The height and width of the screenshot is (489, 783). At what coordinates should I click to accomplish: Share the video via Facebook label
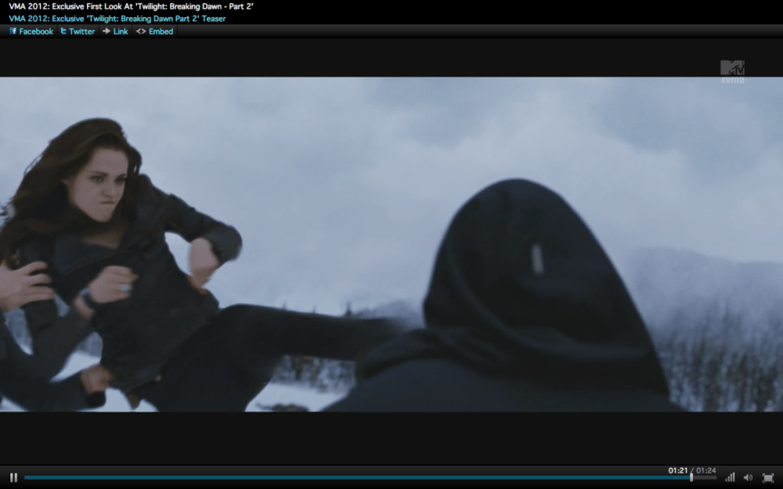click(36, 31)
